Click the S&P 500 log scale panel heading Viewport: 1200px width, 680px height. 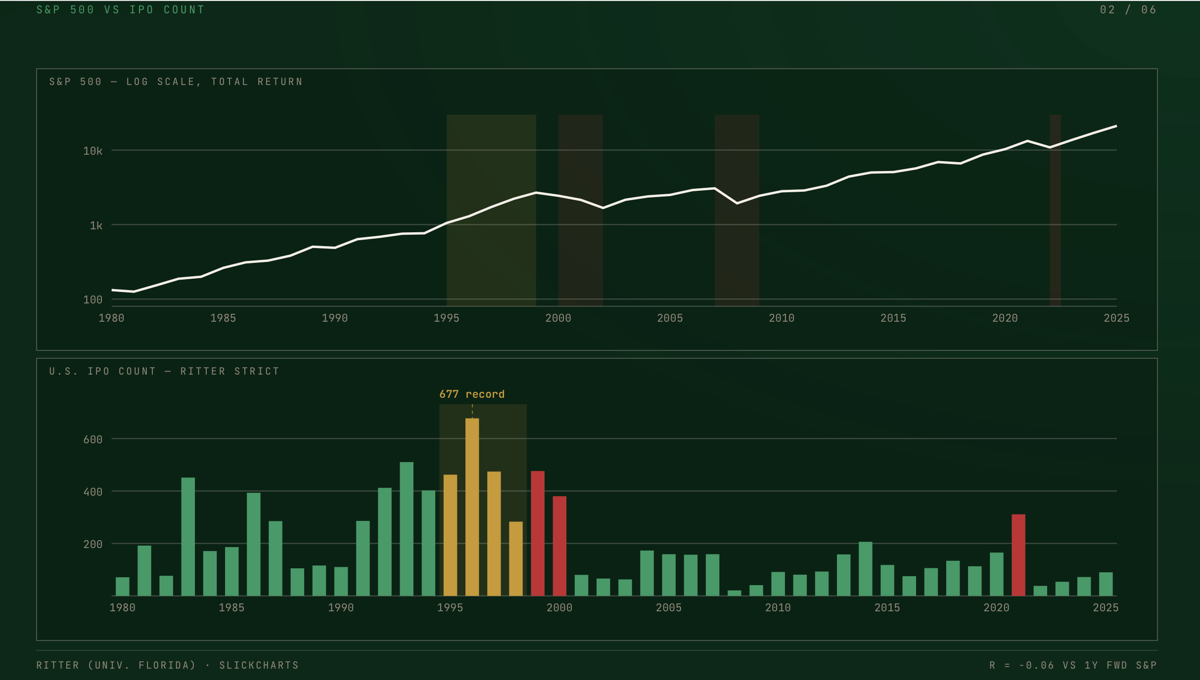[176, 82]
